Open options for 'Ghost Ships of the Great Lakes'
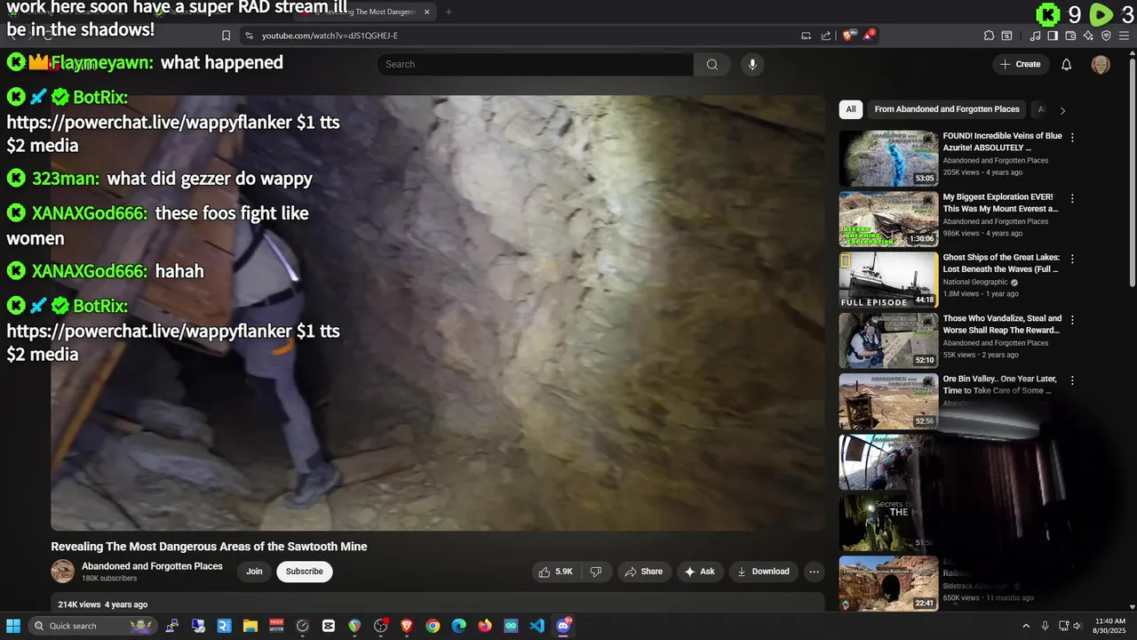1137x640 pixels. pyautogui.click(x=1072, y=259)
